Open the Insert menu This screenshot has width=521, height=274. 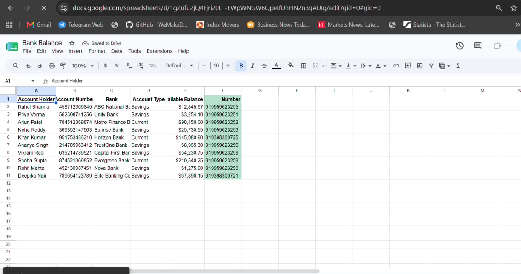pyautogui.click(x=76, y=51)
